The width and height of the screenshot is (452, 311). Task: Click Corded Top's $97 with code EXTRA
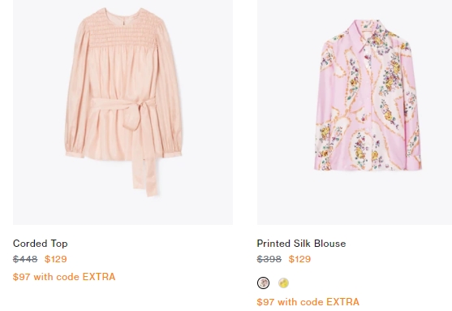click(64, 277)
